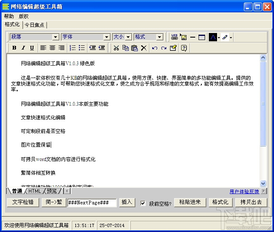The height and width of the screenshot is (232, 274).
Task: Click the 拷贝出去 button
Action: coord(251,202)
